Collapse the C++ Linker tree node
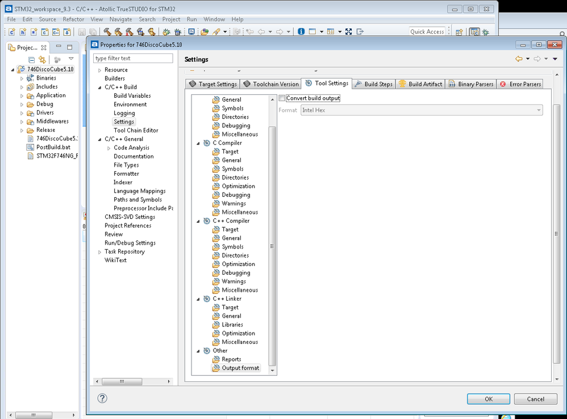Screen dimensions: 567x419 [x=198, y=299]
